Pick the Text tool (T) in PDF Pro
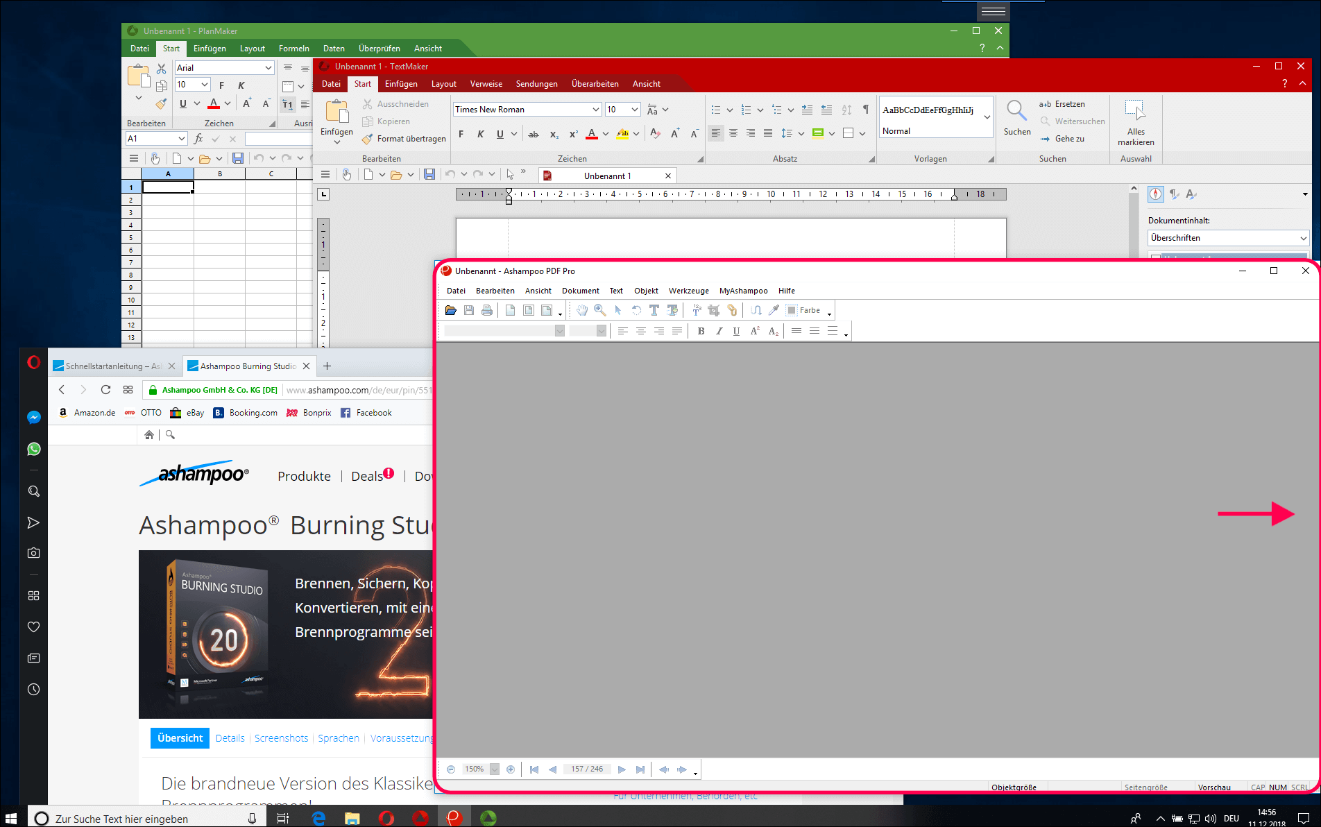The height and width of the screenshot is (827, 1321). point(654,310)
